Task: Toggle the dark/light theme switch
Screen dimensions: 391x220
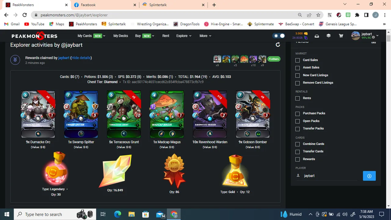Action: (279, 36)
